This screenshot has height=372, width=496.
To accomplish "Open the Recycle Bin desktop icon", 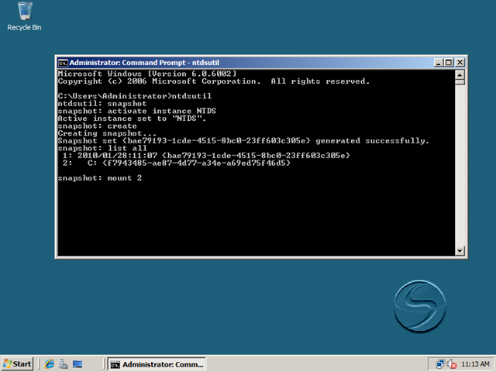I will [x=24, y=16].
